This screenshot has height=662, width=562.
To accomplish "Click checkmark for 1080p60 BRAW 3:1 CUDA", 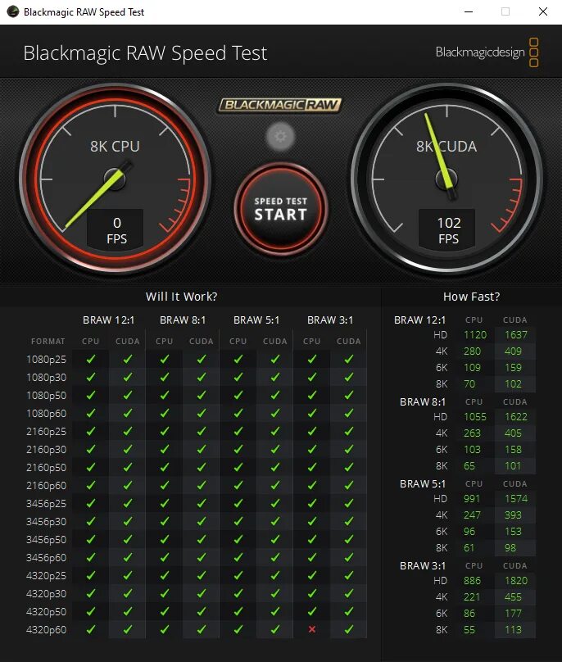I will click(x=349, y=413).
